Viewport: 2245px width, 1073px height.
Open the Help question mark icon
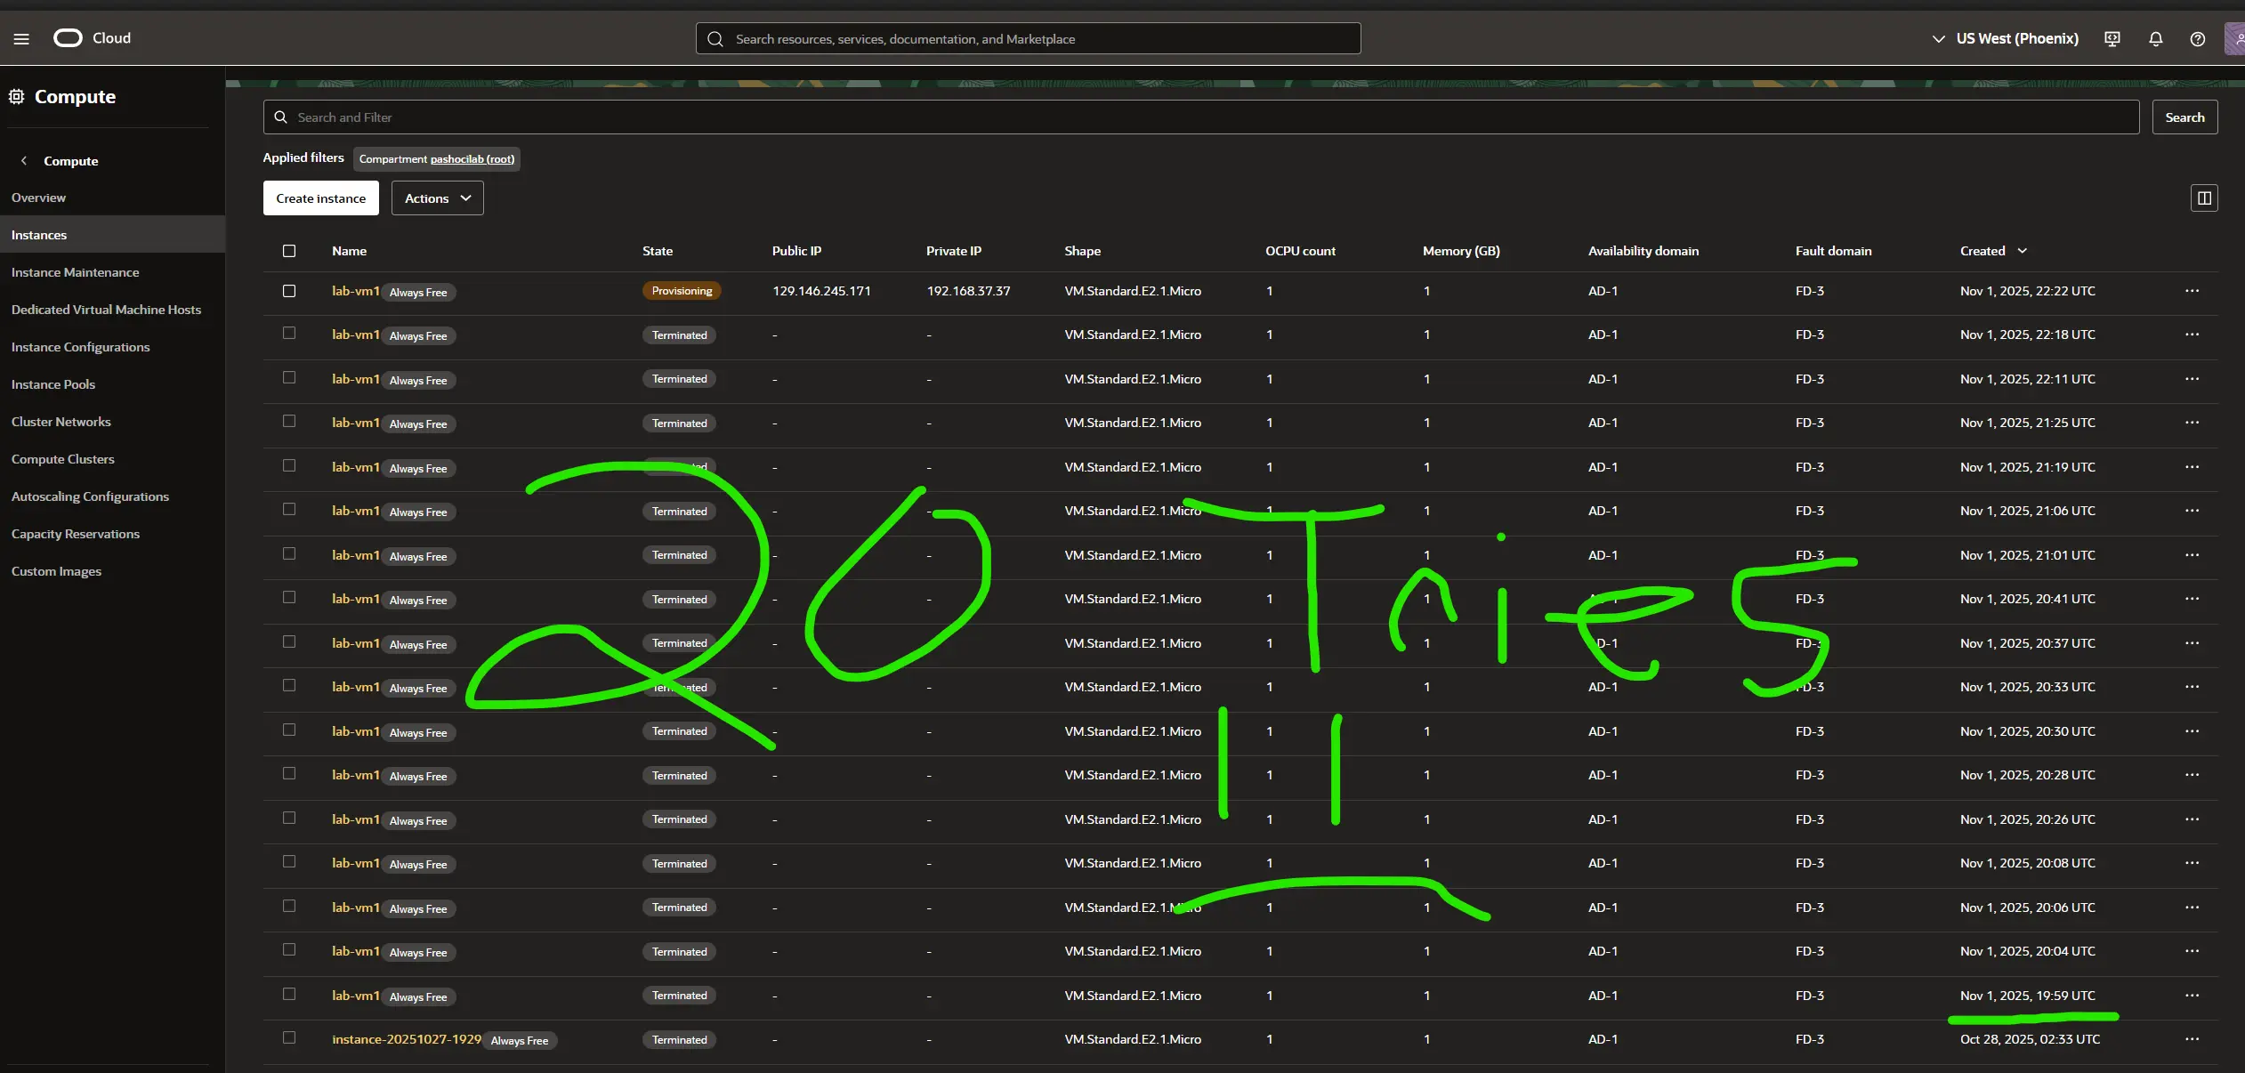(2197, 38)
